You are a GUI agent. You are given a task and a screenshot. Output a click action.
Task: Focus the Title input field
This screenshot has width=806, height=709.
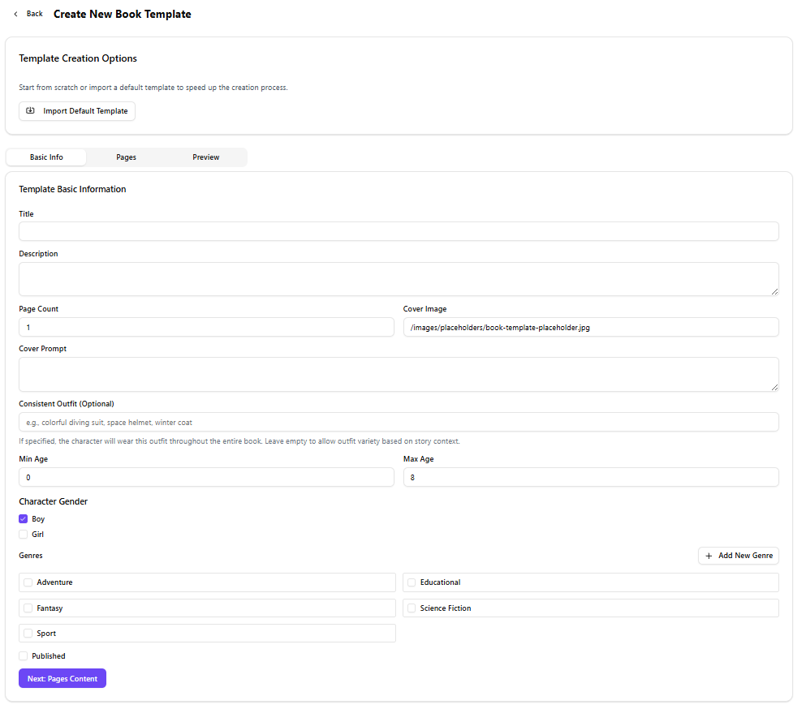click(399, 231)
